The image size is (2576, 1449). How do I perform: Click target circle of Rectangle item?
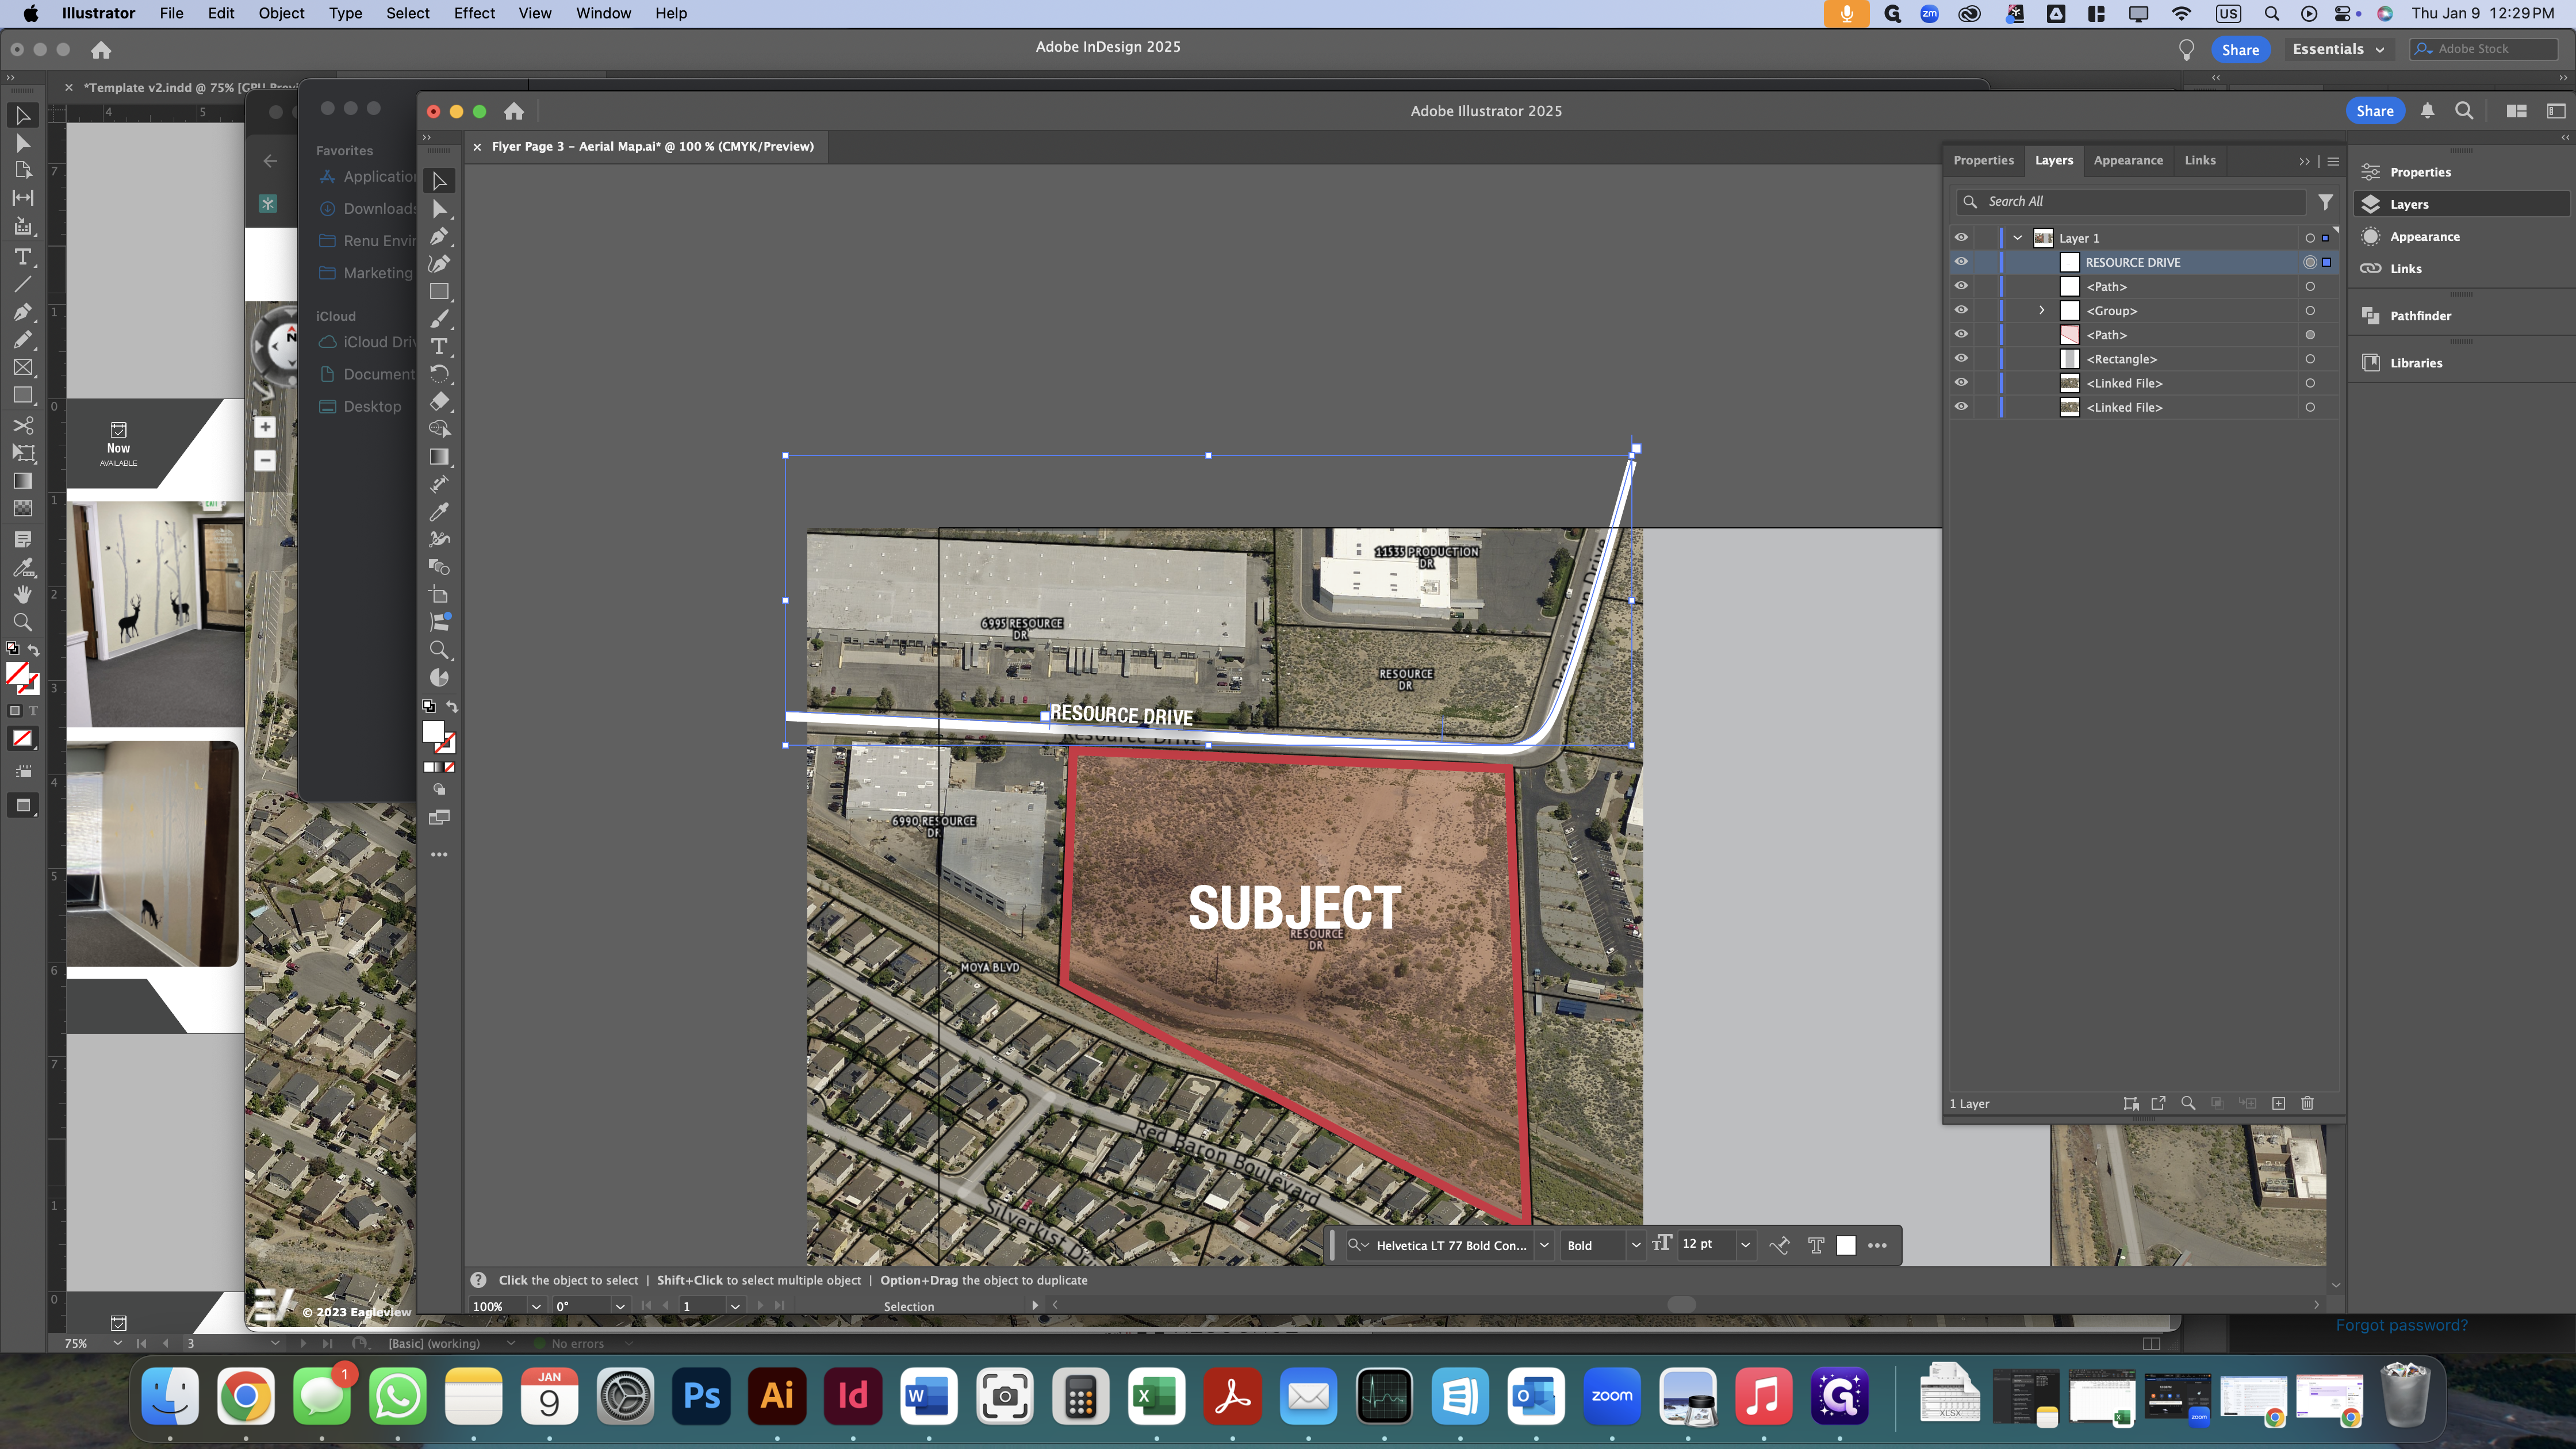tap(2310, 359)
